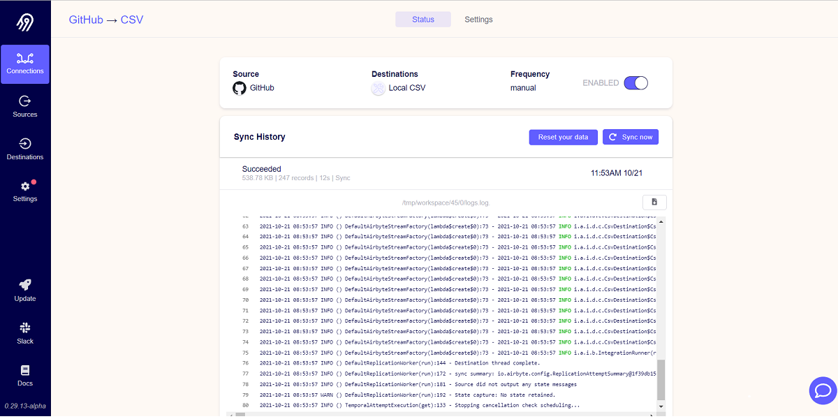Toggle the ENABLED connection switch
The image size is (838, 419).
[x=636, y=83]
